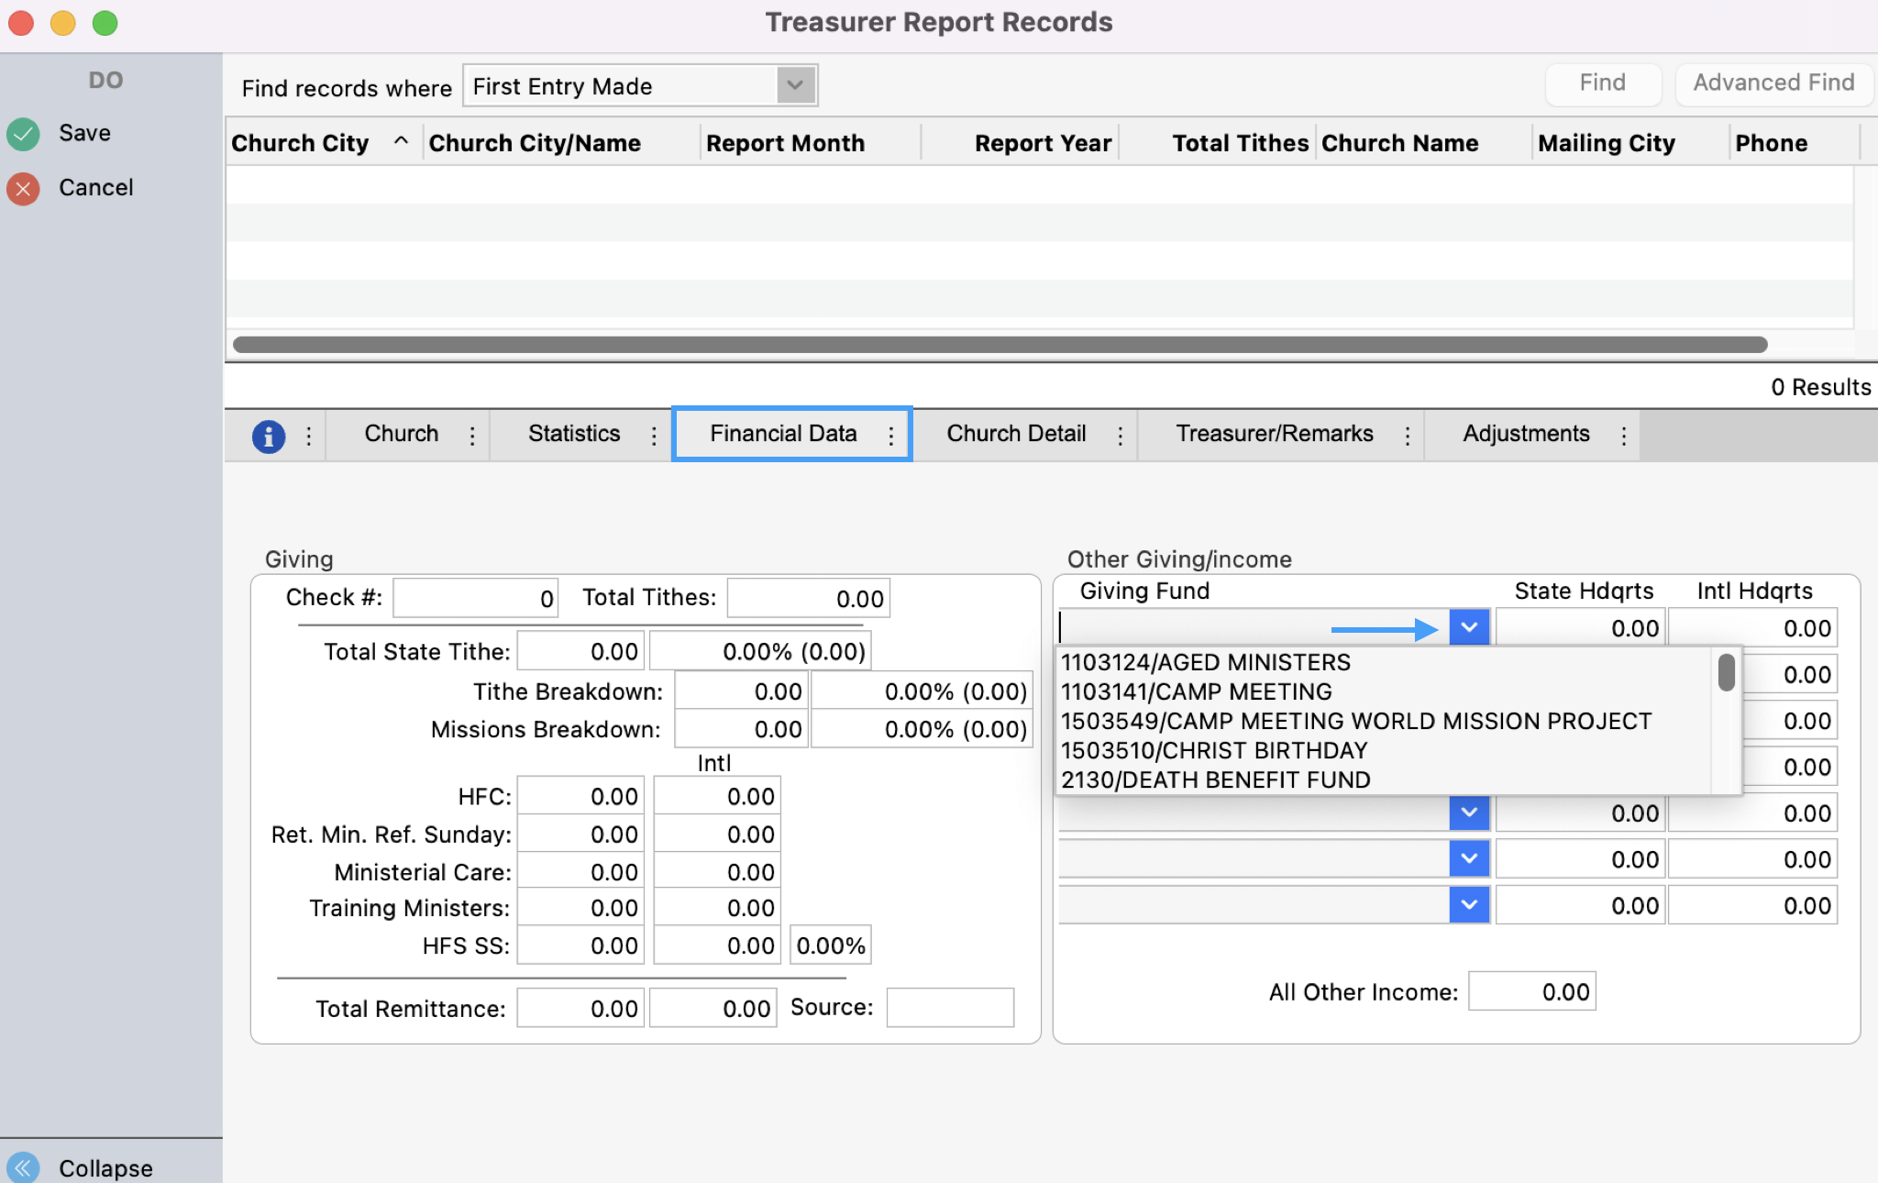Toggle the sort direction on Church City column

point(401,141)
